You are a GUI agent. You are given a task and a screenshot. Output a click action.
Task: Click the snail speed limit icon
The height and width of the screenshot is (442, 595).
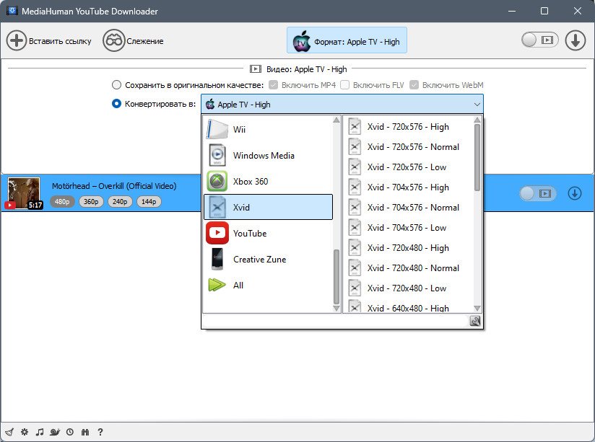point(55,432)
